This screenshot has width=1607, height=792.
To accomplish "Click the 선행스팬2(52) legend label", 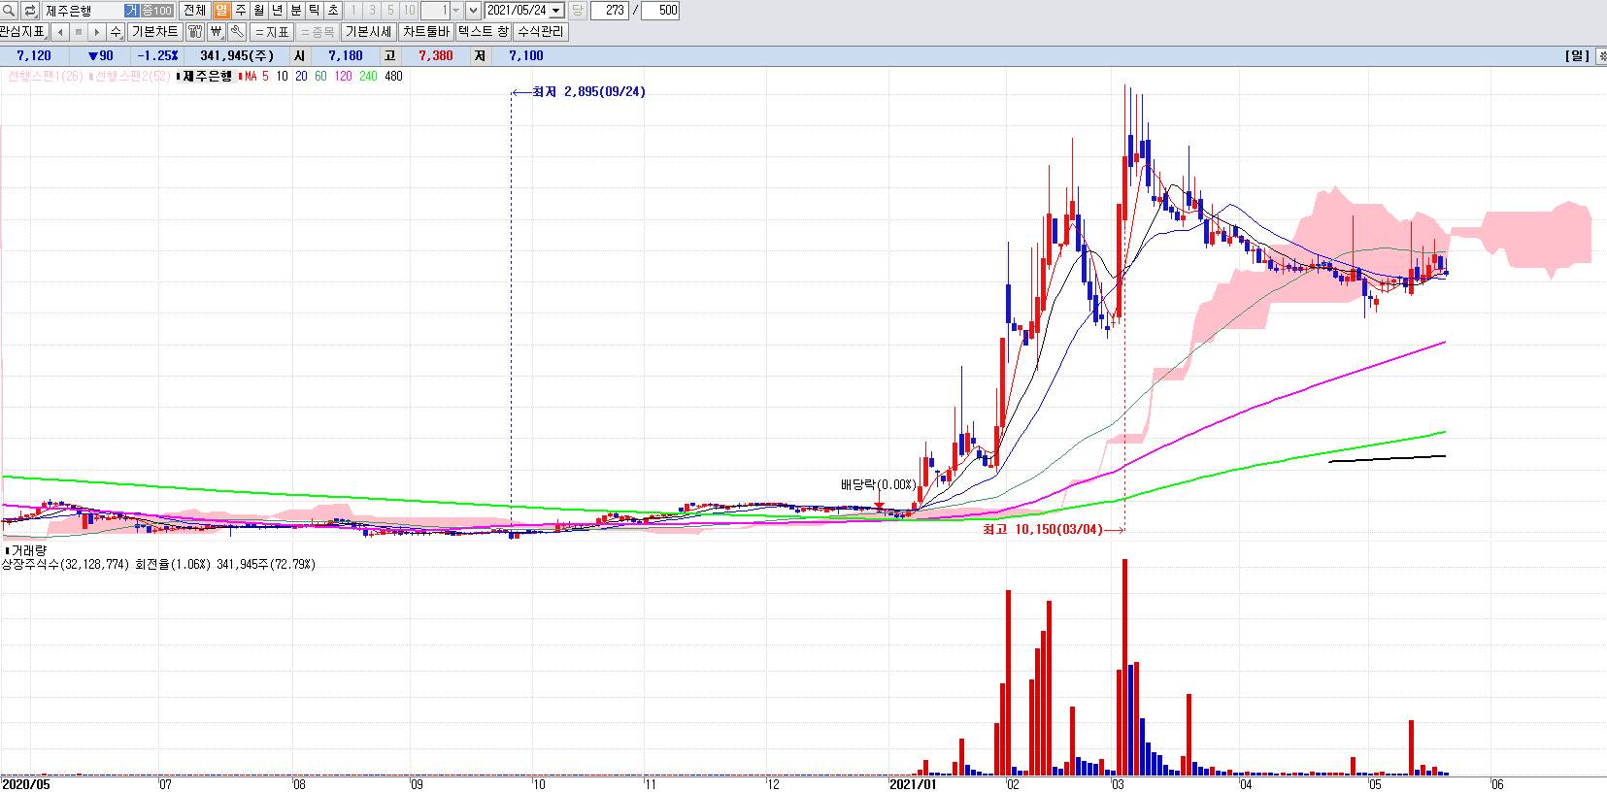I will pyautogui.click(x=132, y=77).
